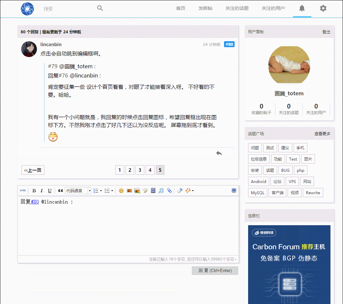
Task: Select current page 5 button
Action: point(160,170)
